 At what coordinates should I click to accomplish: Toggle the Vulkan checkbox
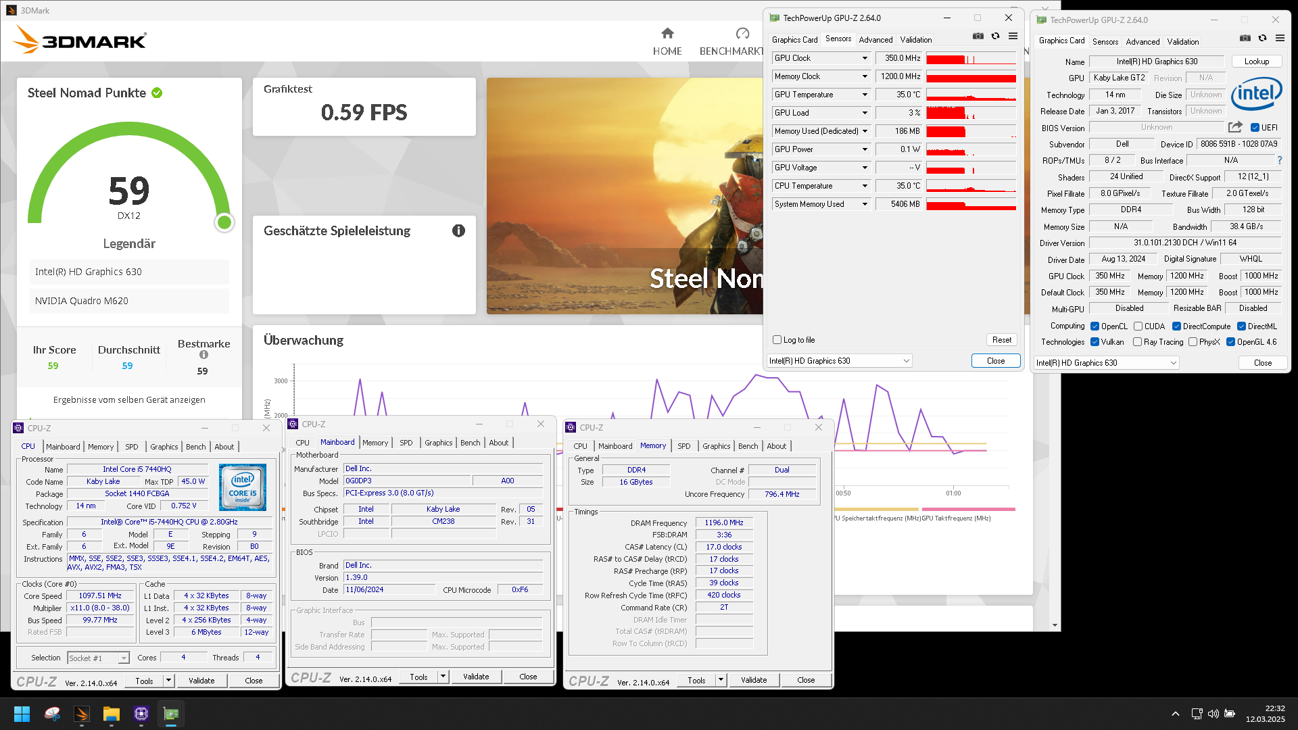click(x=1095, y=342)
